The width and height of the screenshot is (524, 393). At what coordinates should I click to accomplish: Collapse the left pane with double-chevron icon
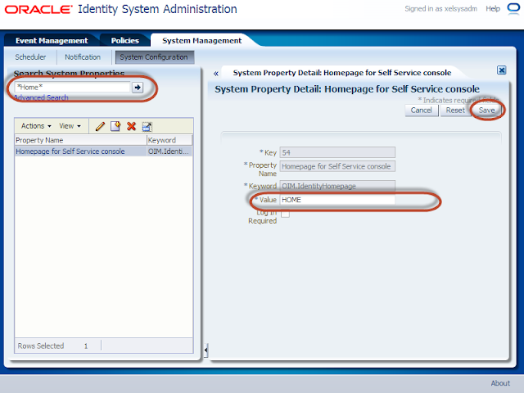216,73
